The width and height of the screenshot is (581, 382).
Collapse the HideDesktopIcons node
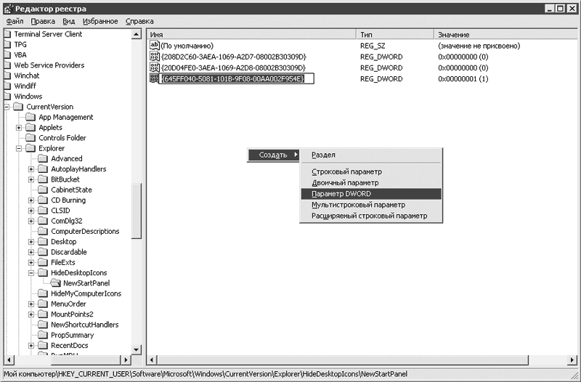coord(31,273)
